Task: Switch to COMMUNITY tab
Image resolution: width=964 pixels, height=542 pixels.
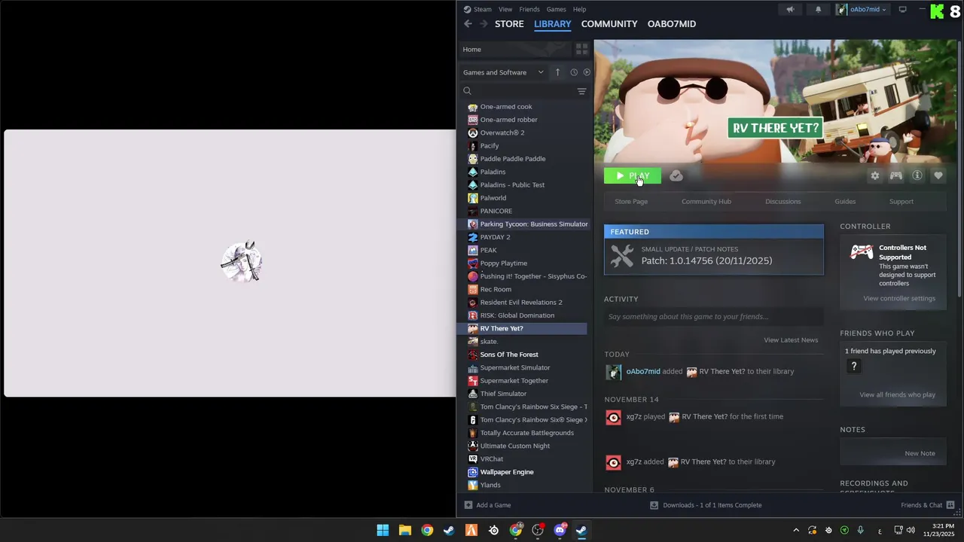Action: click(609, 24)
